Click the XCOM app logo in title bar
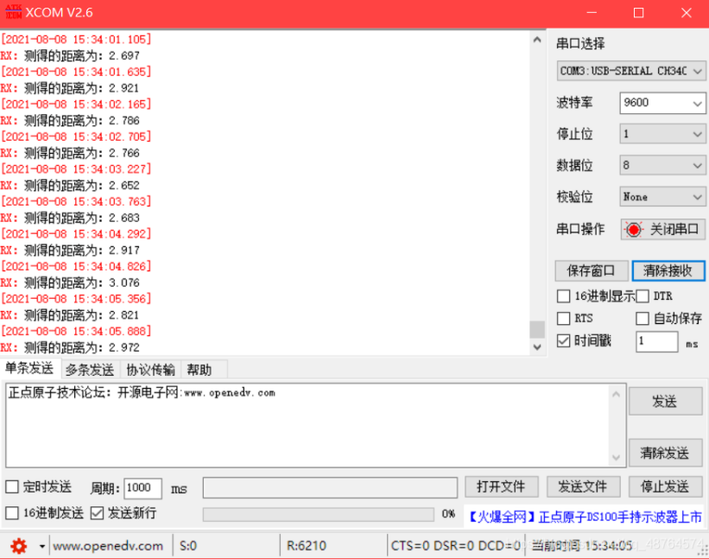Image resolution: width=709 pixels, height=559 pixels. point(14,12)
